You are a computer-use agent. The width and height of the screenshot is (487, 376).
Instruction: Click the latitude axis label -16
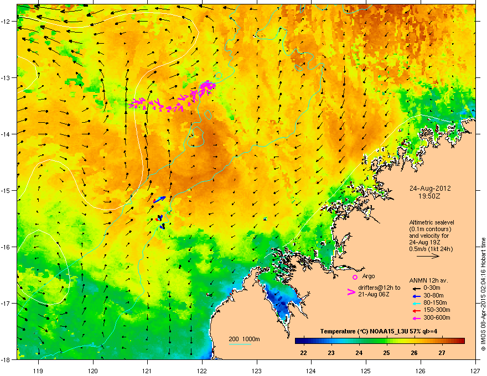(x=6, y=247)
